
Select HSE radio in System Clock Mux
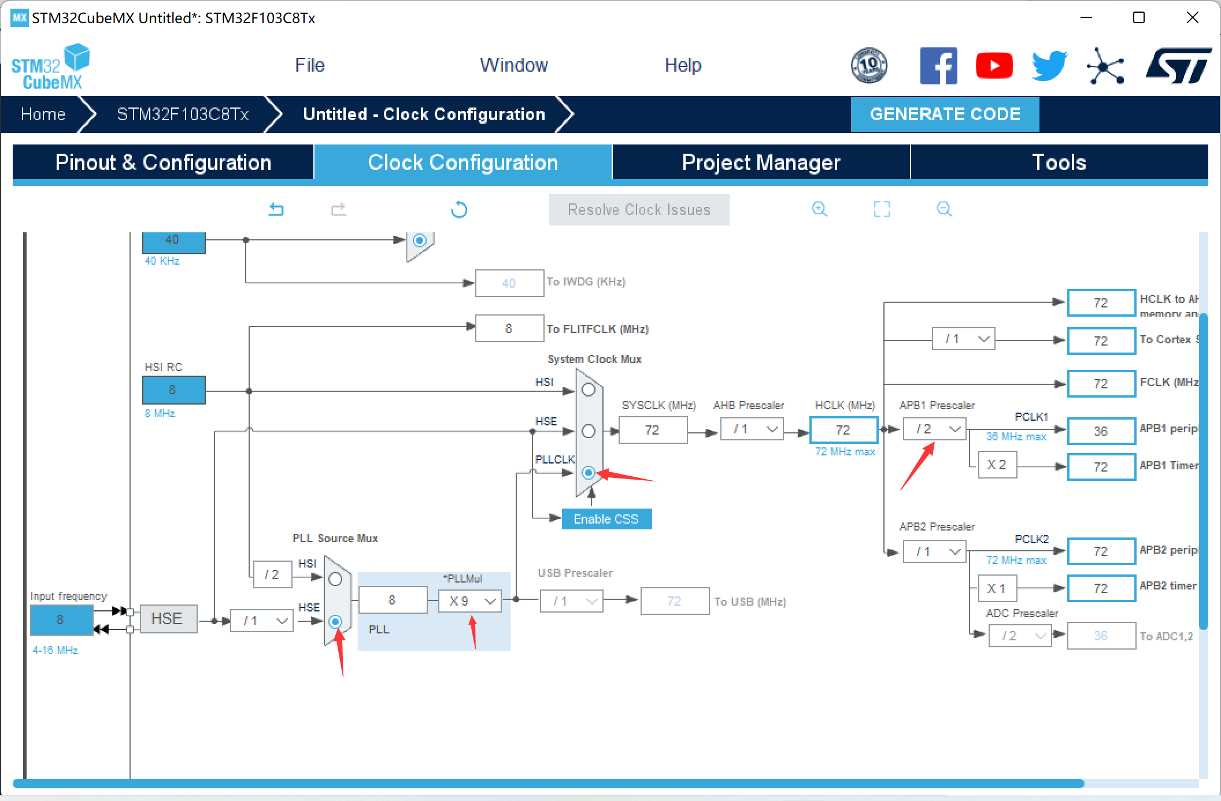(589, 431)
